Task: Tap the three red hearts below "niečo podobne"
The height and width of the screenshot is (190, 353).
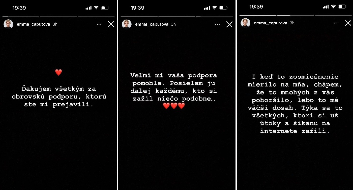Action: [x=174, y=106]
